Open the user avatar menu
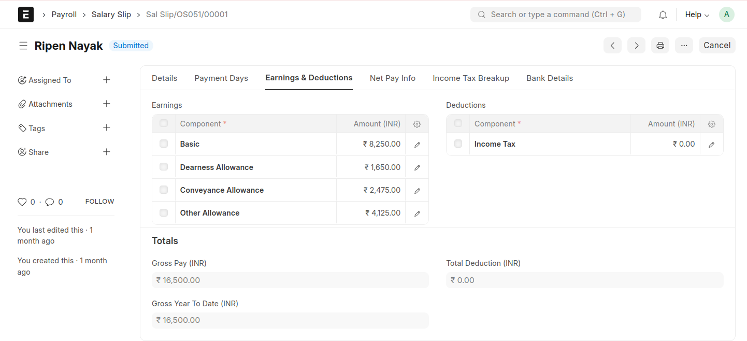747x341 pixels. point(726,15)
